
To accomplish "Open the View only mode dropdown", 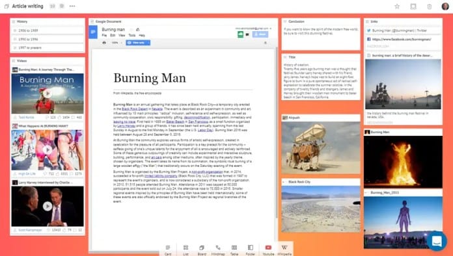I will coord(138,43).
